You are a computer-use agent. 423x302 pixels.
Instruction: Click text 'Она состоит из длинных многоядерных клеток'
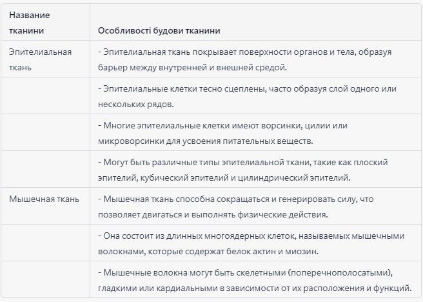point(199,236)
